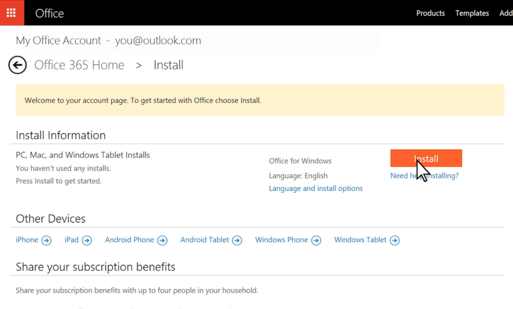The height and width of the screenshot is (309, 513).
Task: Click the arrow icon next to Android Tablet
Action: pyautogui.click(x=237, y=240)
